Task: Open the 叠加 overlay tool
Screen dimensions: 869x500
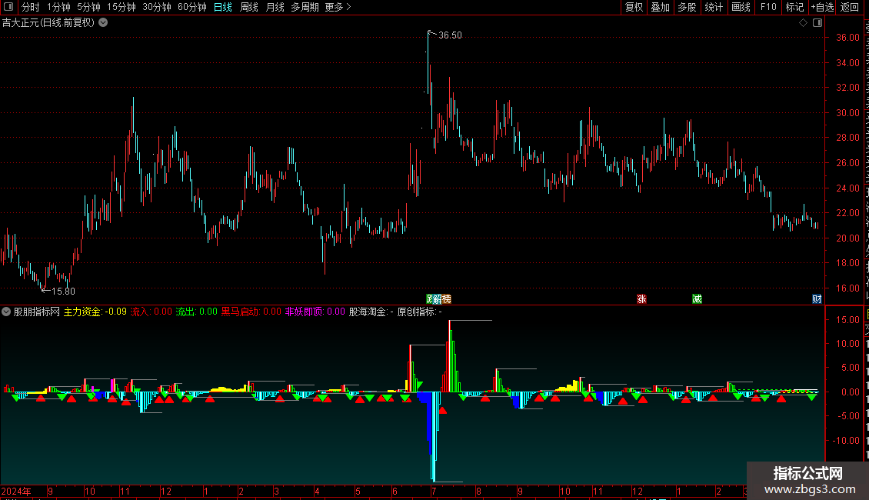Action: point(661,7)
